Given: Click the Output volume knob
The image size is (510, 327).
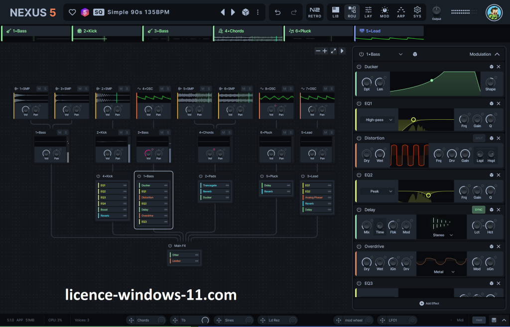Looking at the screenshot, I should [x=437, y=10].
